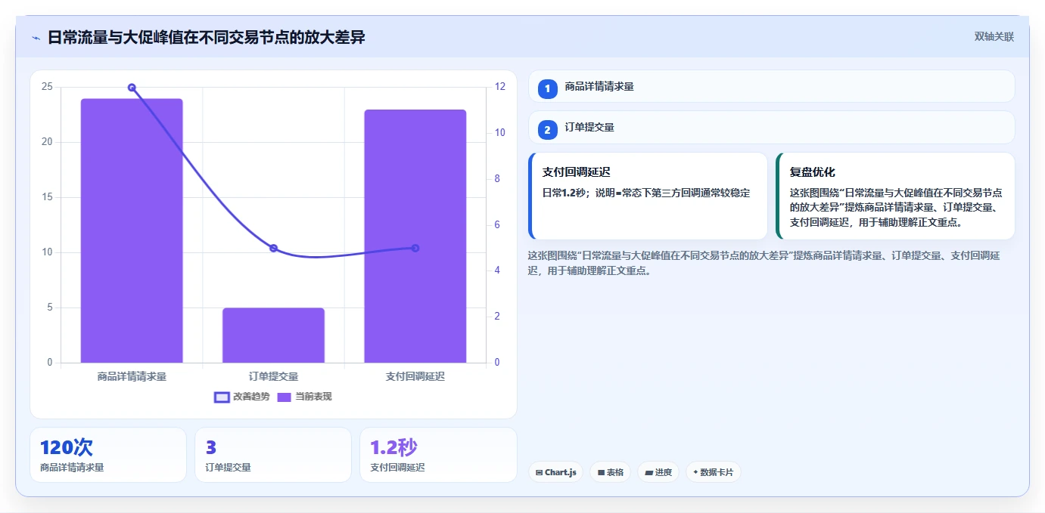The image size is (1045, 513).
Task: Open the 支付回调延迟 info card
Action: 648,196
